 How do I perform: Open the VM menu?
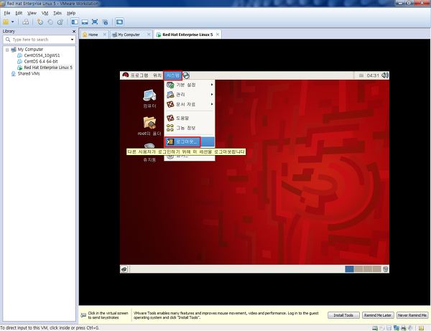pos(45,13)
